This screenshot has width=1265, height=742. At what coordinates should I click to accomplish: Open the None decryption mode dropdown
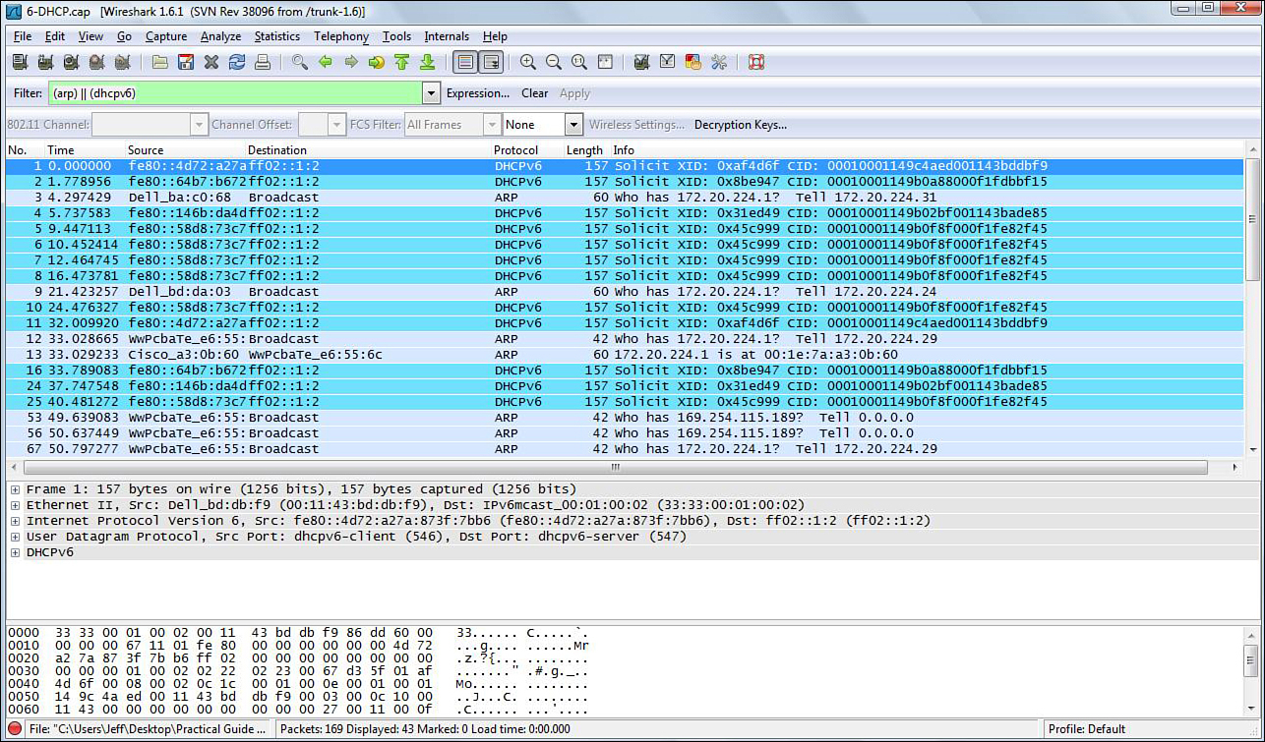click(x=573, y=125)
